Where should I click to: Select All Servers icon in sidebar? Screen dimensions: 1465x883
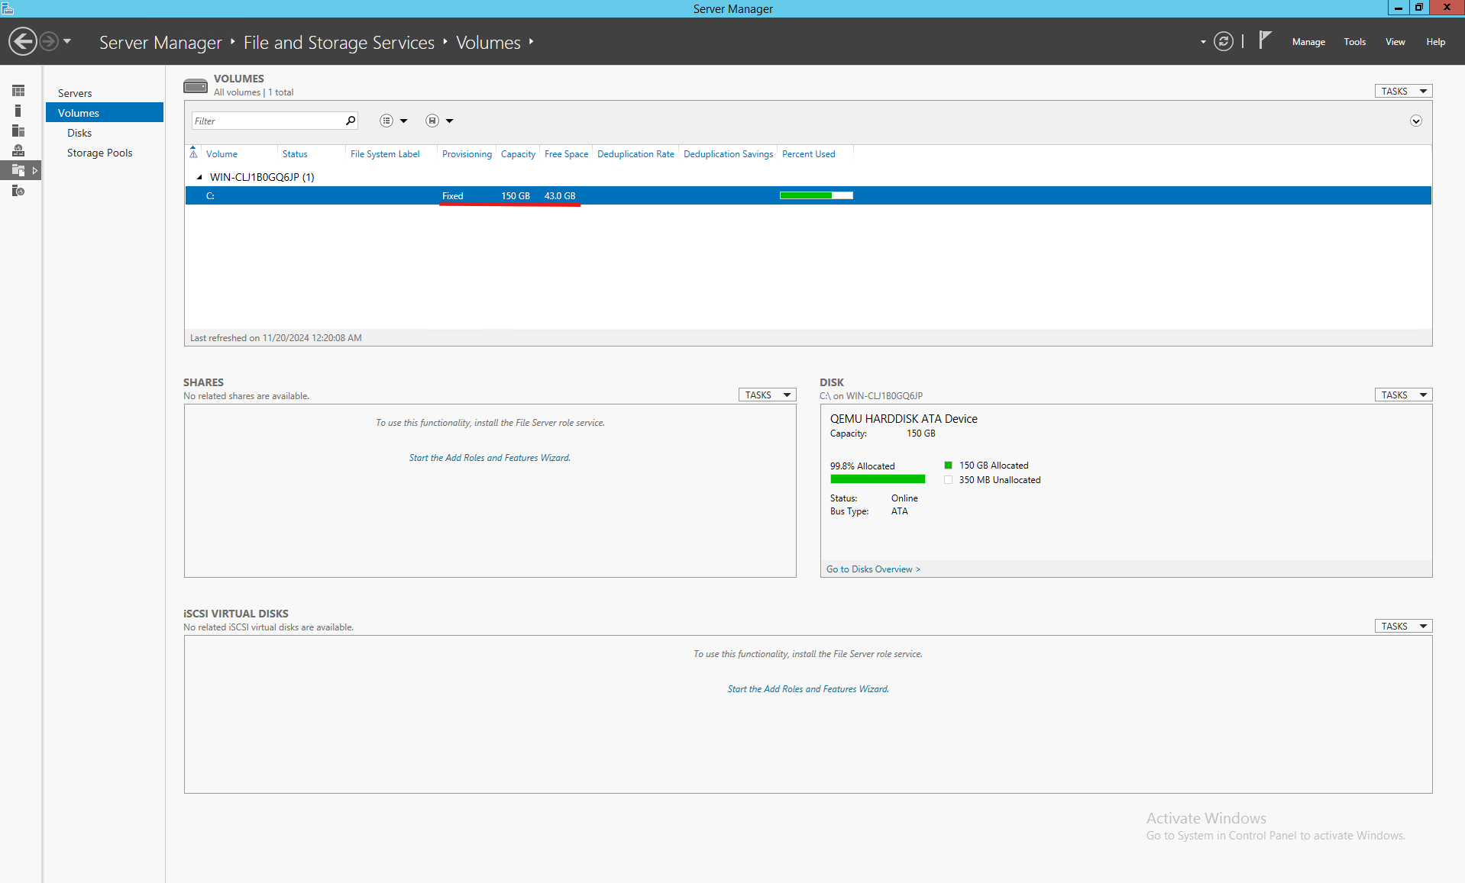pos(18,131)
